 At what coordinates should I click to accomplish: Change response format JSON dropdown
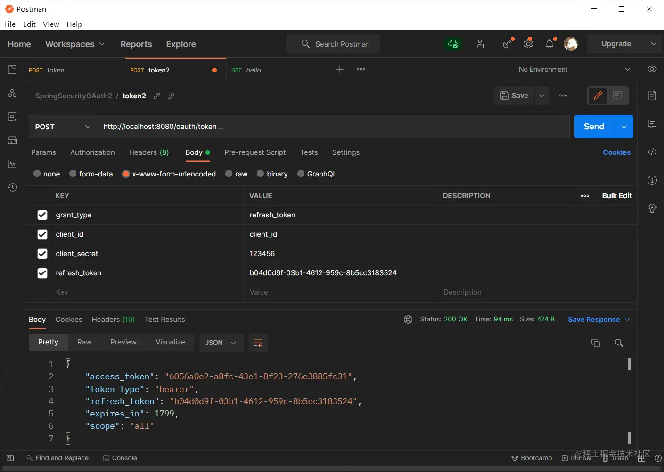(221, 343)
